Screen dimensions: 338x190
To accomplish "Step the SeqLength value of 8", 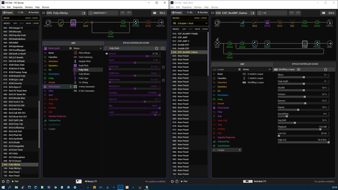I will (329, 81).
